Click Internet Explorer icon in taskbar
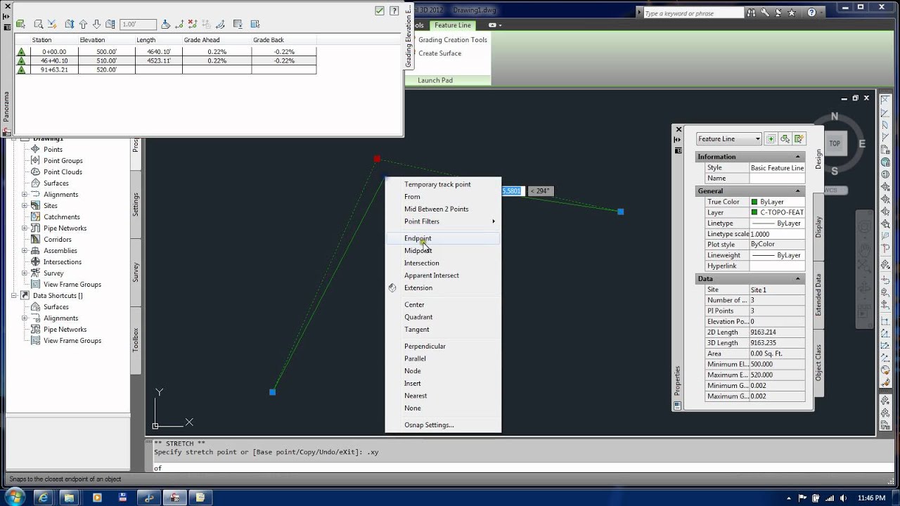This screenshot has width=900, height=506. 44,497
